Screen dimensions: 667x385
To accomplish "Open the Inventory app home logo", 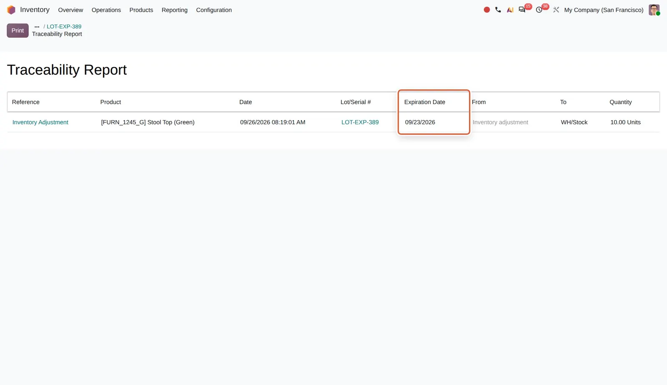I will (11, 10).
